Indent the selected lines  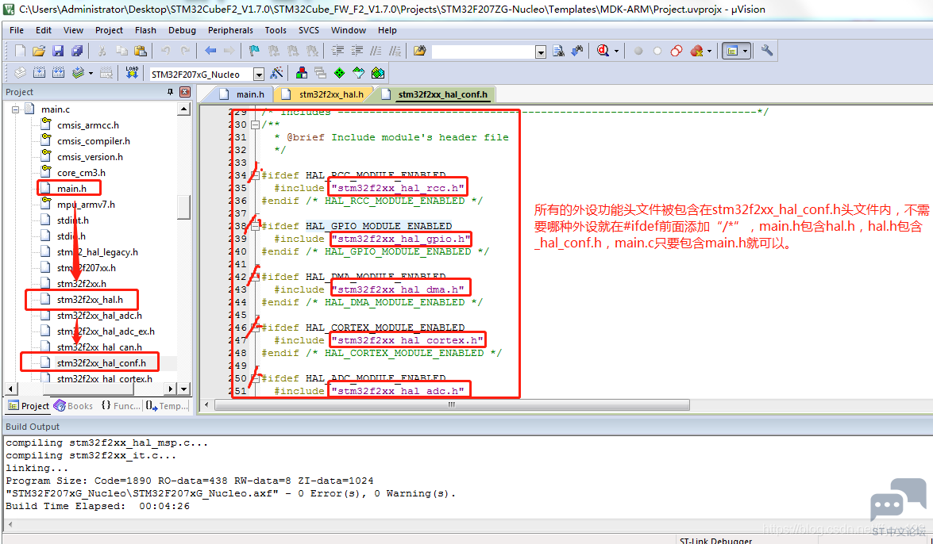[337, 51]
